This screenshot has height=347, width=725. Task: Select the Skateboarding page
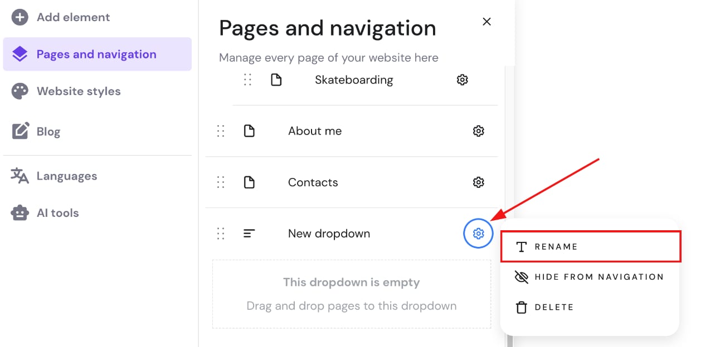[353, 80]
